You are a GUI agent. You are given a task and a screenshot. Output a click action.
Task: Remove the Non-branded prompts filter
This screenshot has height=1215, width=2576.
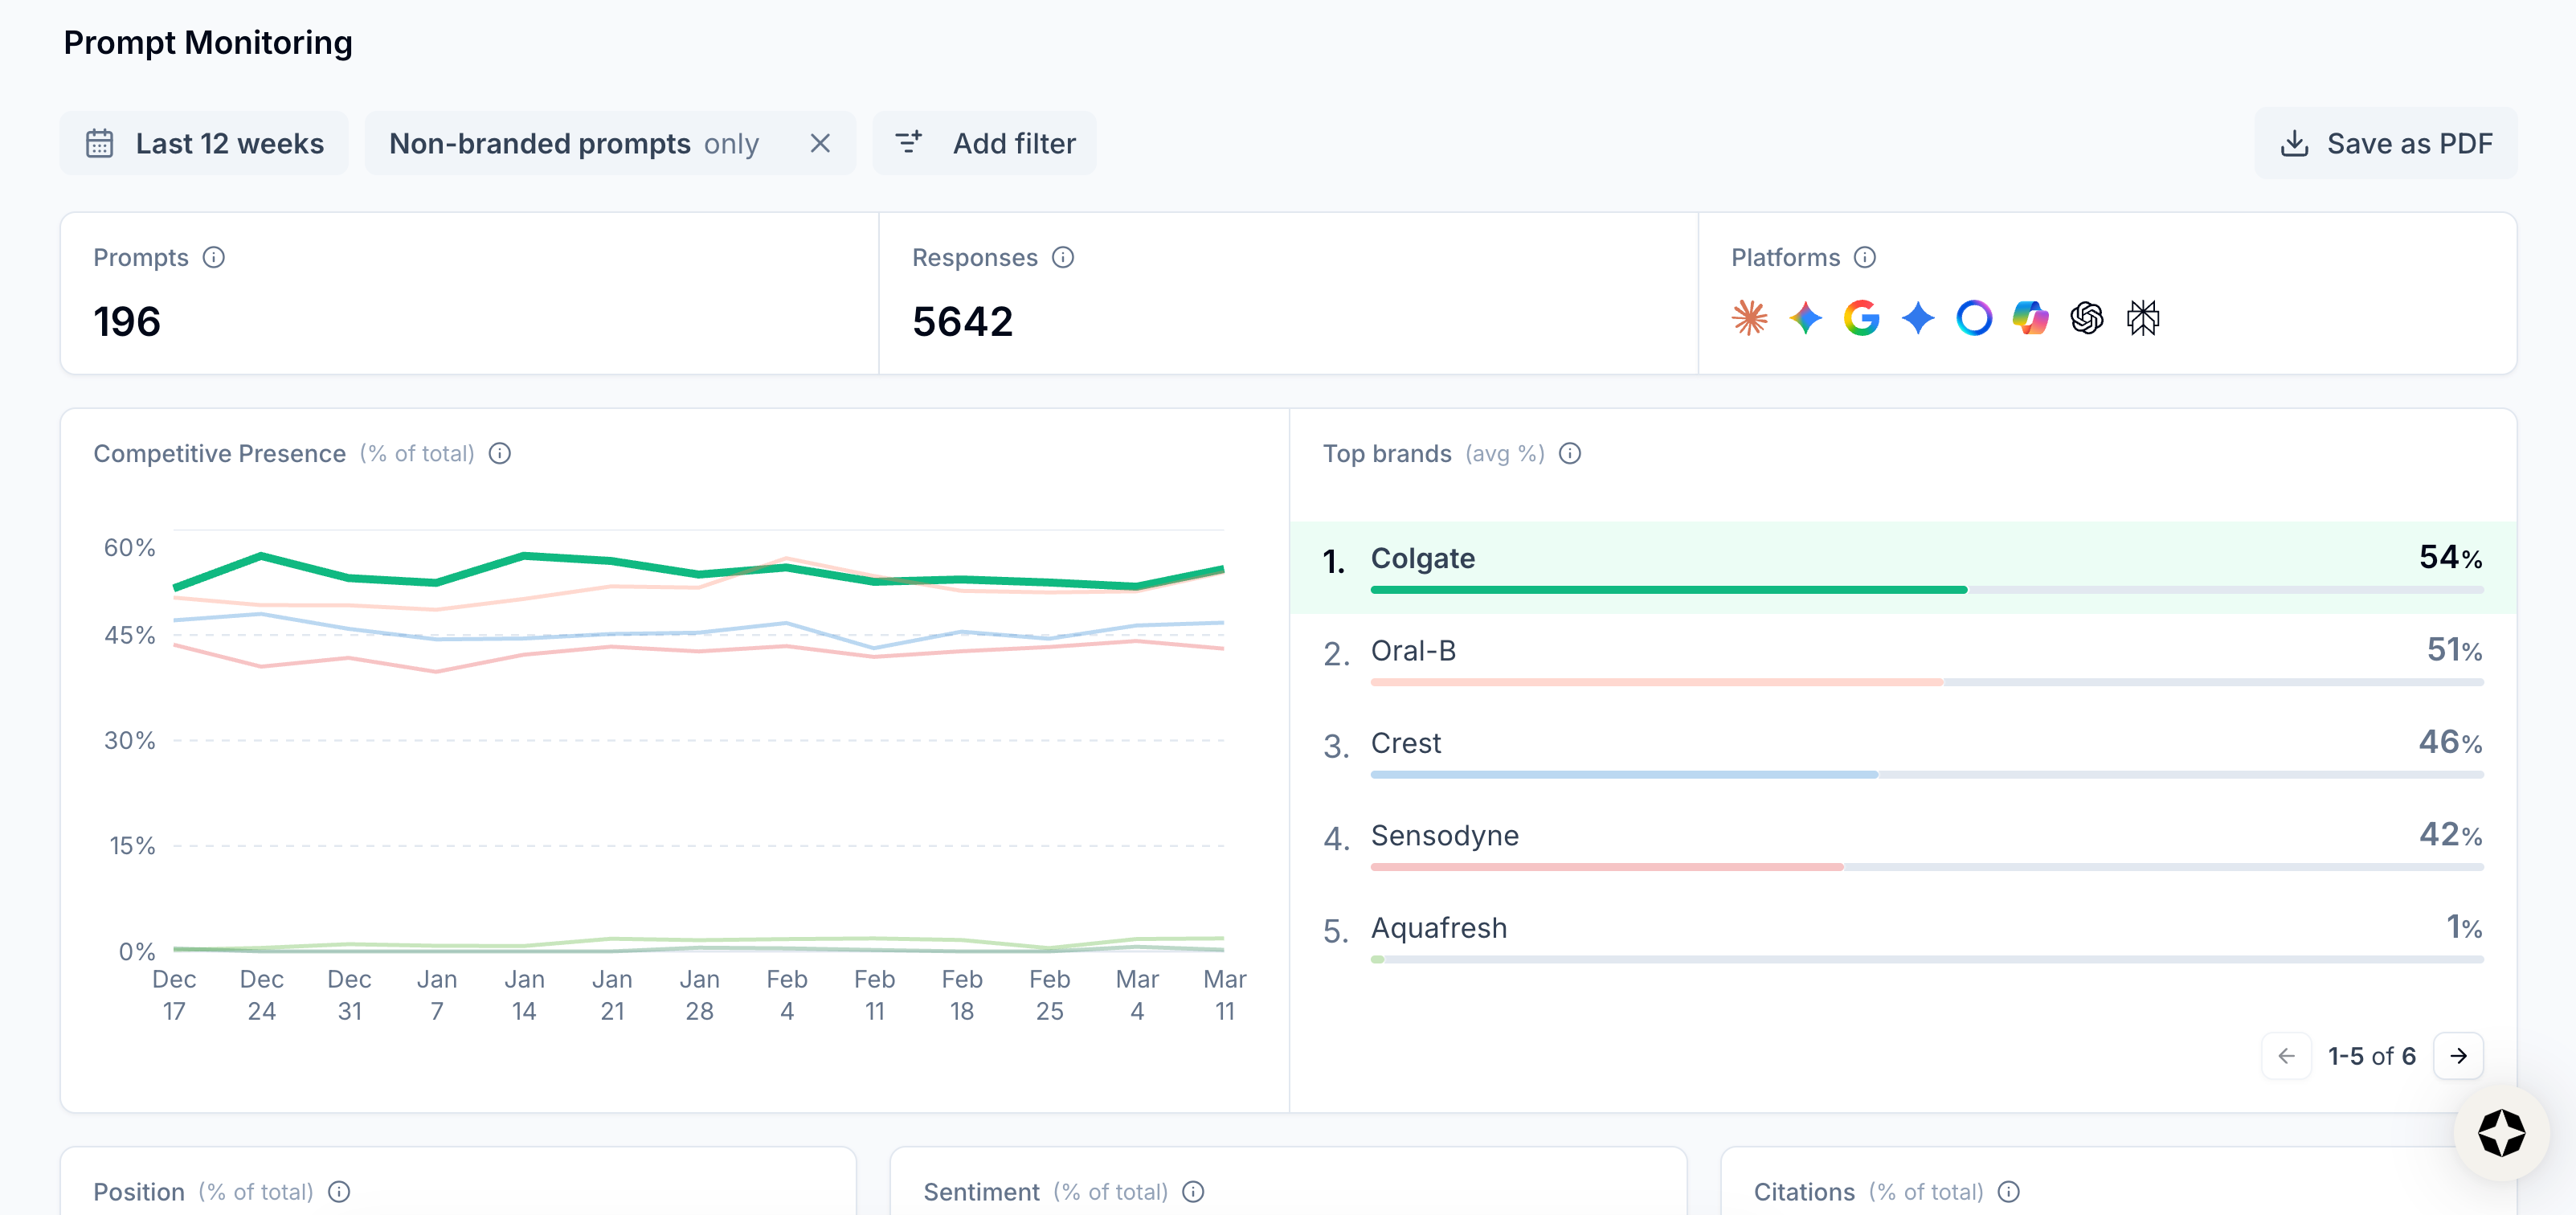[x=820, y=143]
